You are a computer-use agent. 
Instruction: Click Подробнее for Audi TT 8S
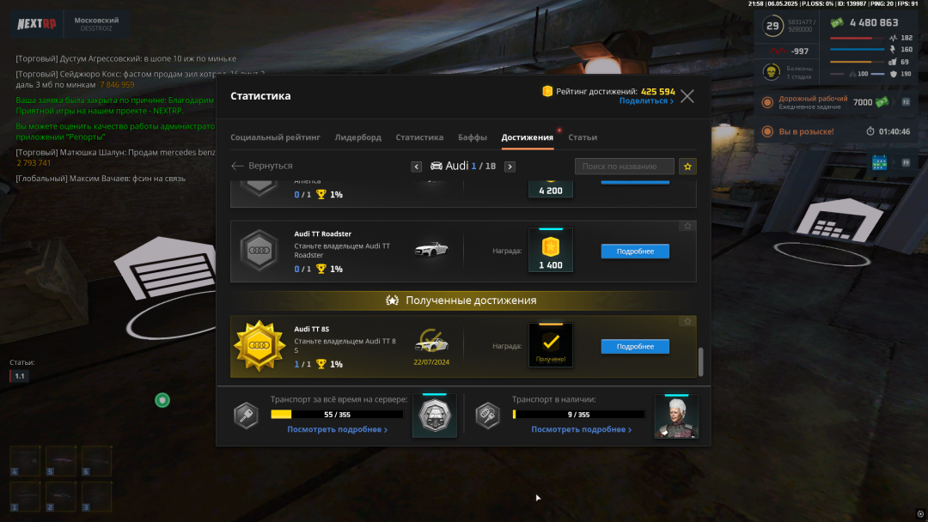(x=635, y=346)
